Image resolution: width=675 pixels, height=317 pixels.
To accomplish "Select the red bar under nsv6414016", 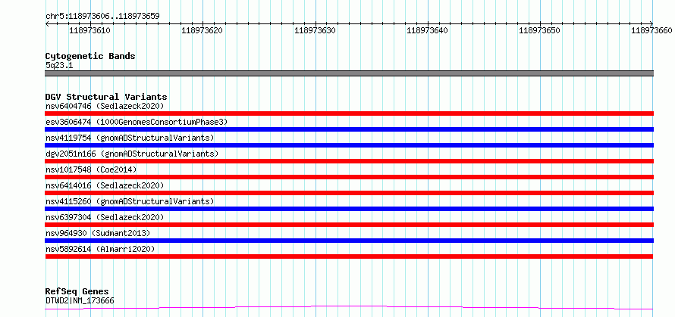I will [x=349, y=193].
